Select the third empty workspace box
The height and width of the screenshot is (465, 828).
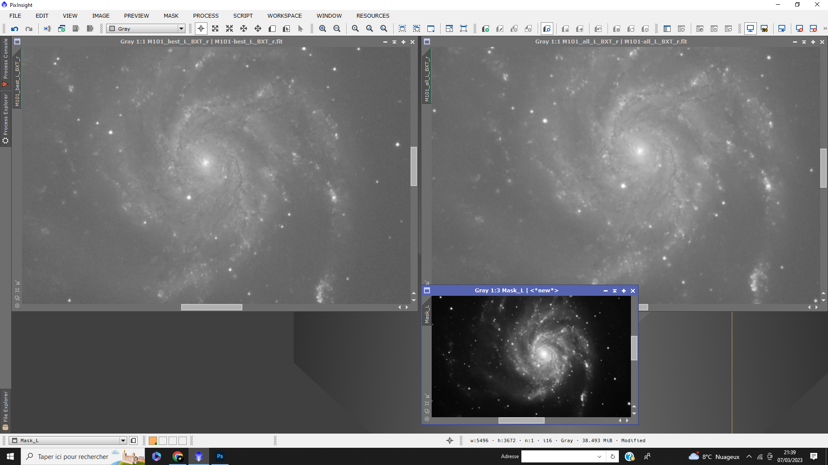click(x=182, y=440)
